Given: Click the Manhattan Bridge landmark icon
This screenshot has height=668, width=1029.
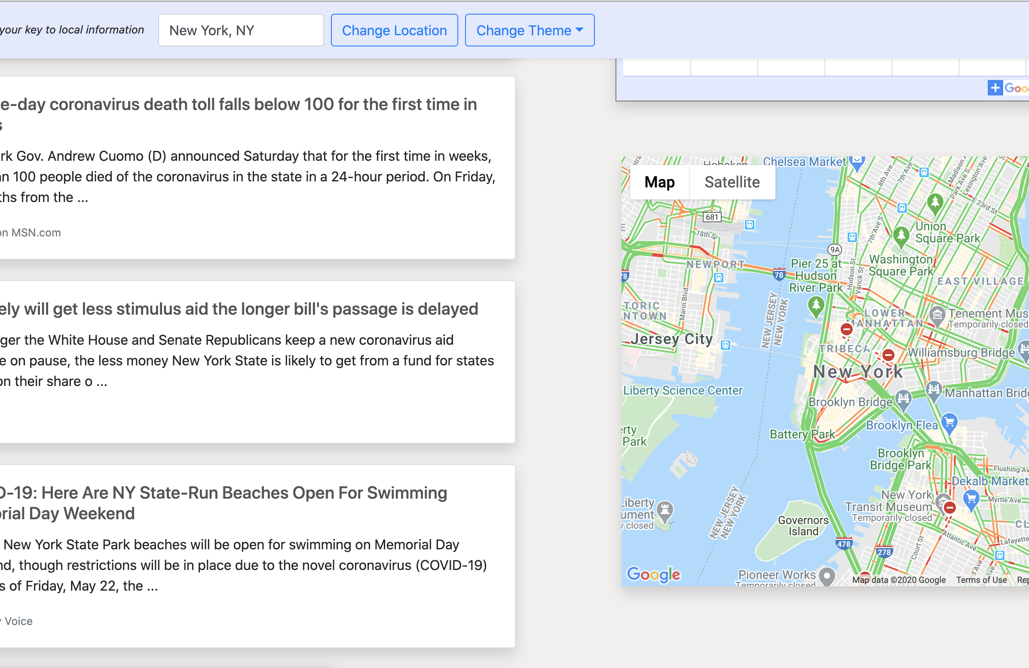Looking at the screenshot, I should coord(934,390).
